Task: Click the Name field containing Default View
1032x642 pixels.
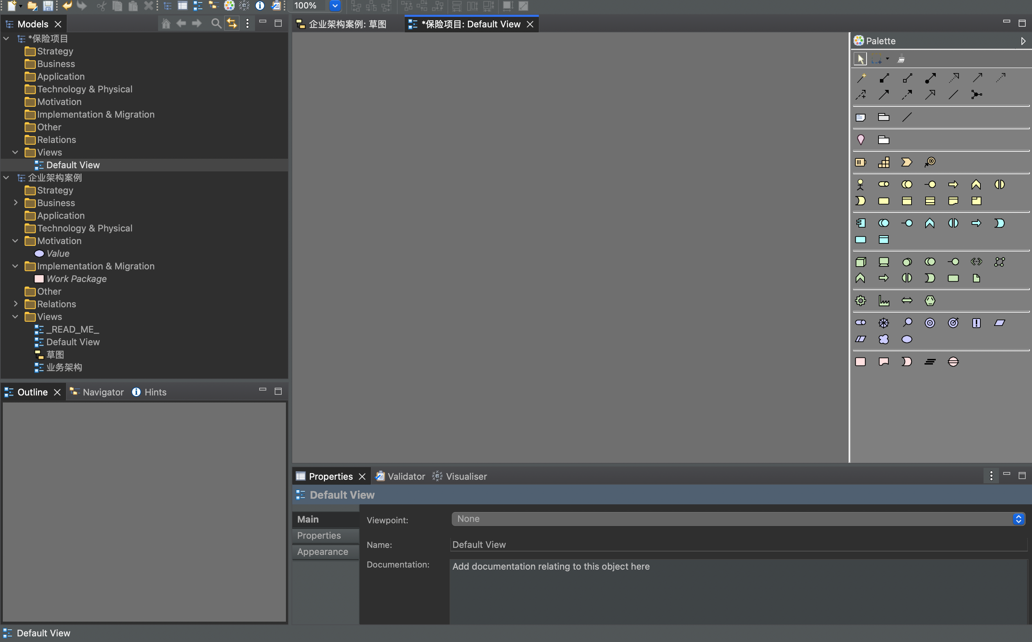Action: click(x=738, y=544)
